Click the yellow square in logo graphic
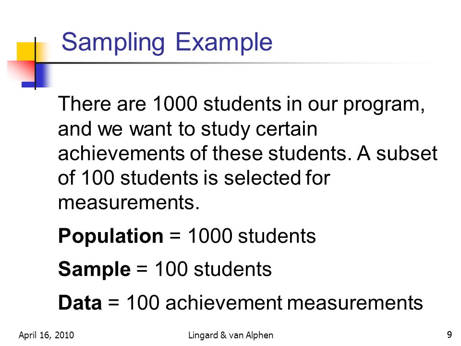Viewport: 461px width, 346px height. (26, 51)
